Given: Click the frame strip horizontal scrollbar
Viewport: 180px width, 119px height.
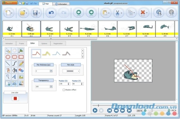Looking at the screenshot, I should point(51,39).
